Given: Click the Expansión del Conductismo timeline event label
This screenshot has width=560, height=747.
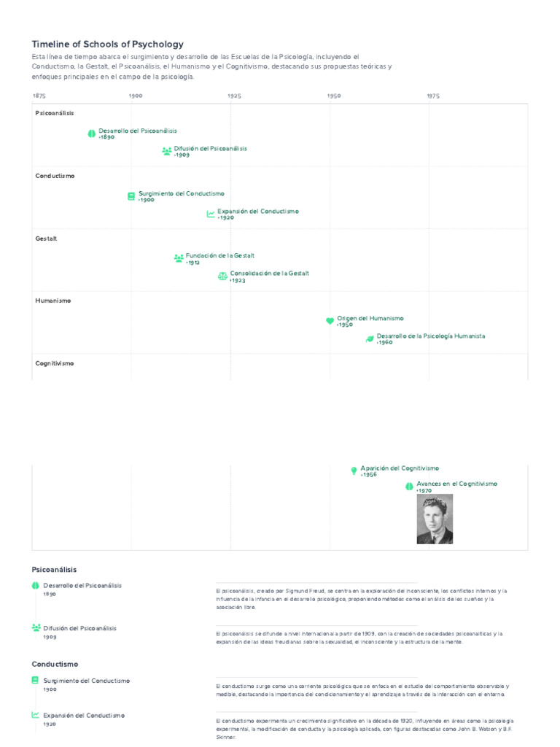Looking at the screenshot, I should (x=258, y=211).
